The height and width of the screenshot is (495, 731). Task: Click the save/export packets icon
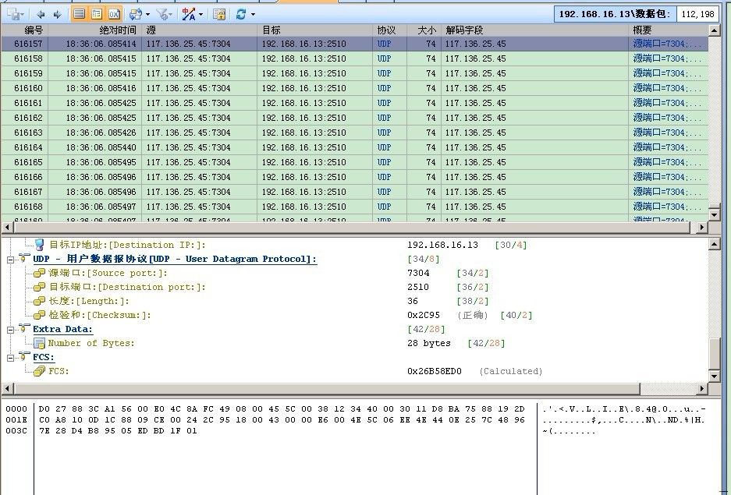click(x=14, y=14)
